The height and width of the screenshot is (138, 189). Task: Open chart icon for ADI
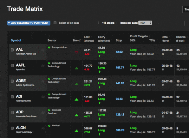[x=43, y=97]
